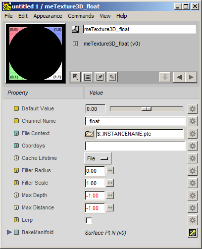
Task: Open gear options for Coordsys
Action: (x=193, y=146)
